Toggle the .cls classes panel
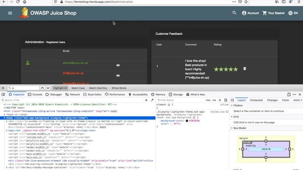Viewport: 303px width, 170px height. (214, 100)
